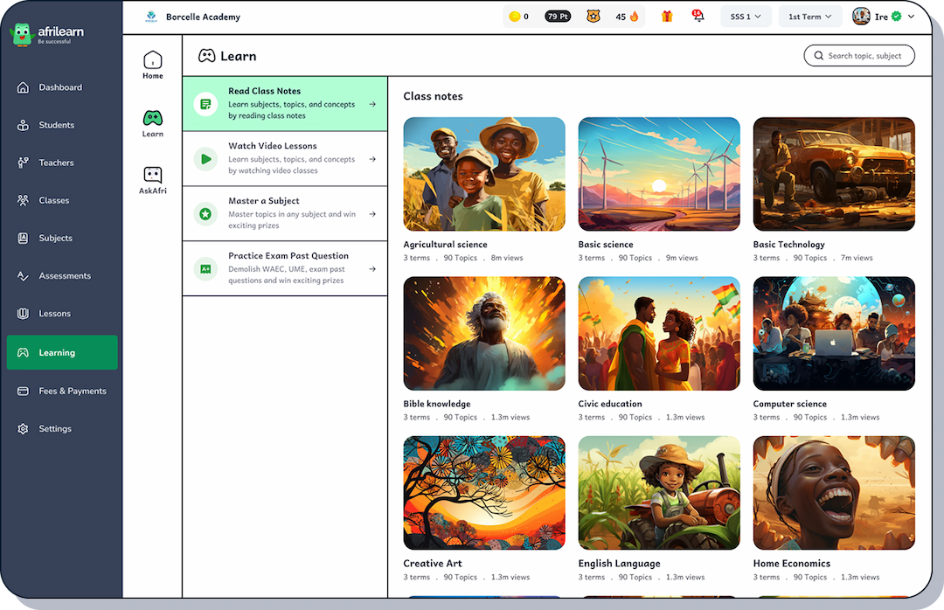Image resolution: width=944 pixels, height=610 pixels.
Task: Click the Settings gear icon
Action: coord(23,429)
